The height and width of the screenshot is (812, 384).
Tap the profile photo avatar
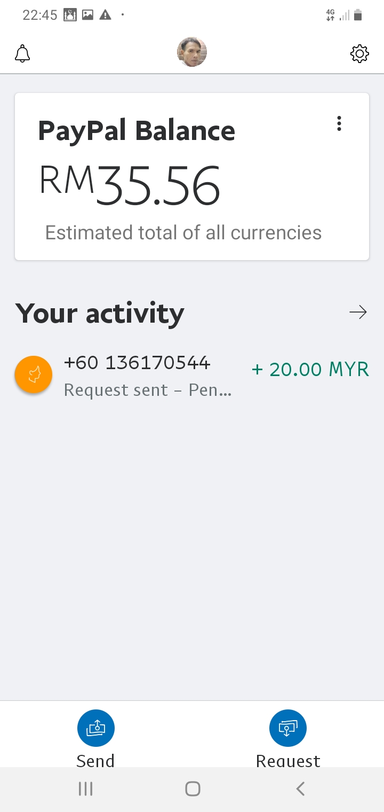(x=192, y=52)
